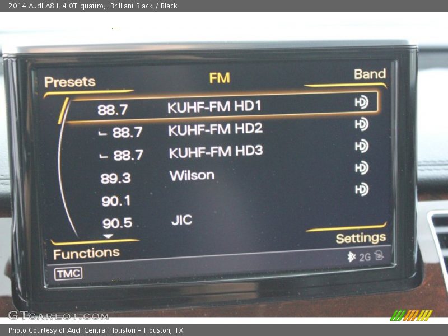Select frequency 90.1
Screen dimensions: 448x336
116,201
